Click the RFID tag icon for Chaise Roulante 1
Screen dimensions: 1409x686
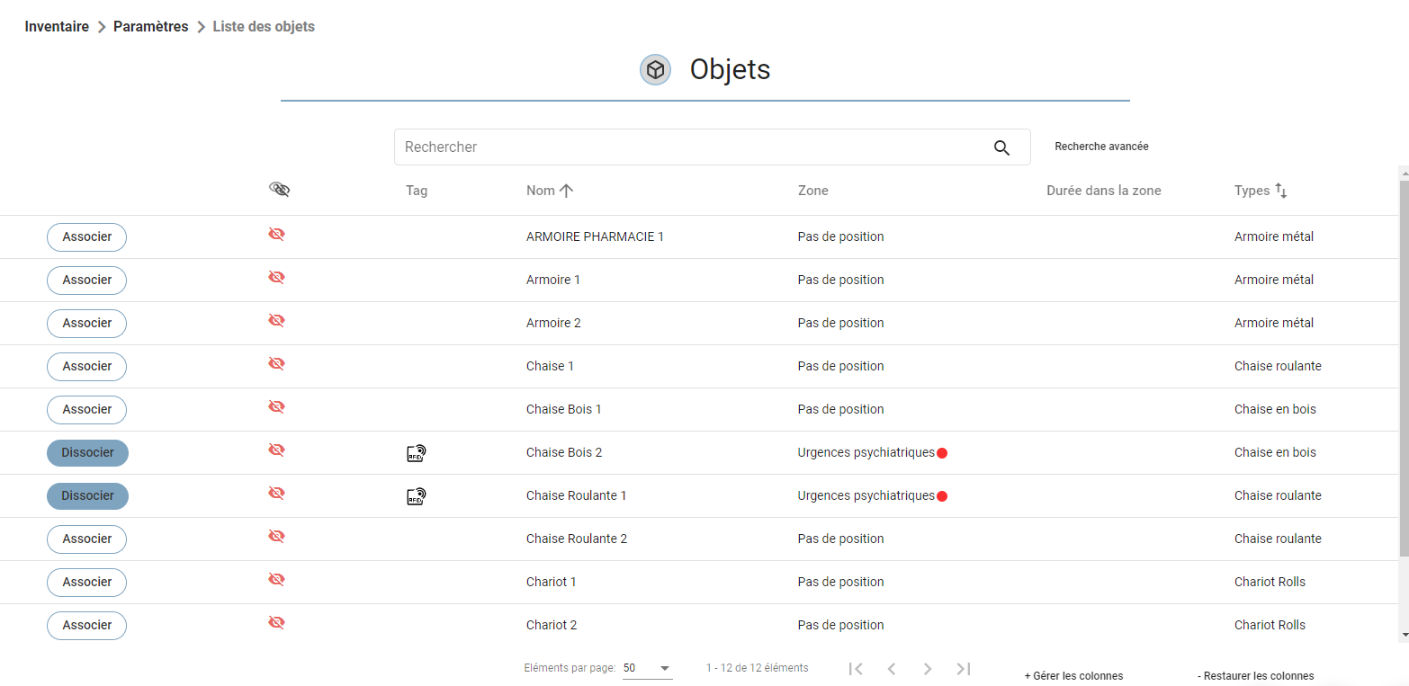[x=416, y=496]
